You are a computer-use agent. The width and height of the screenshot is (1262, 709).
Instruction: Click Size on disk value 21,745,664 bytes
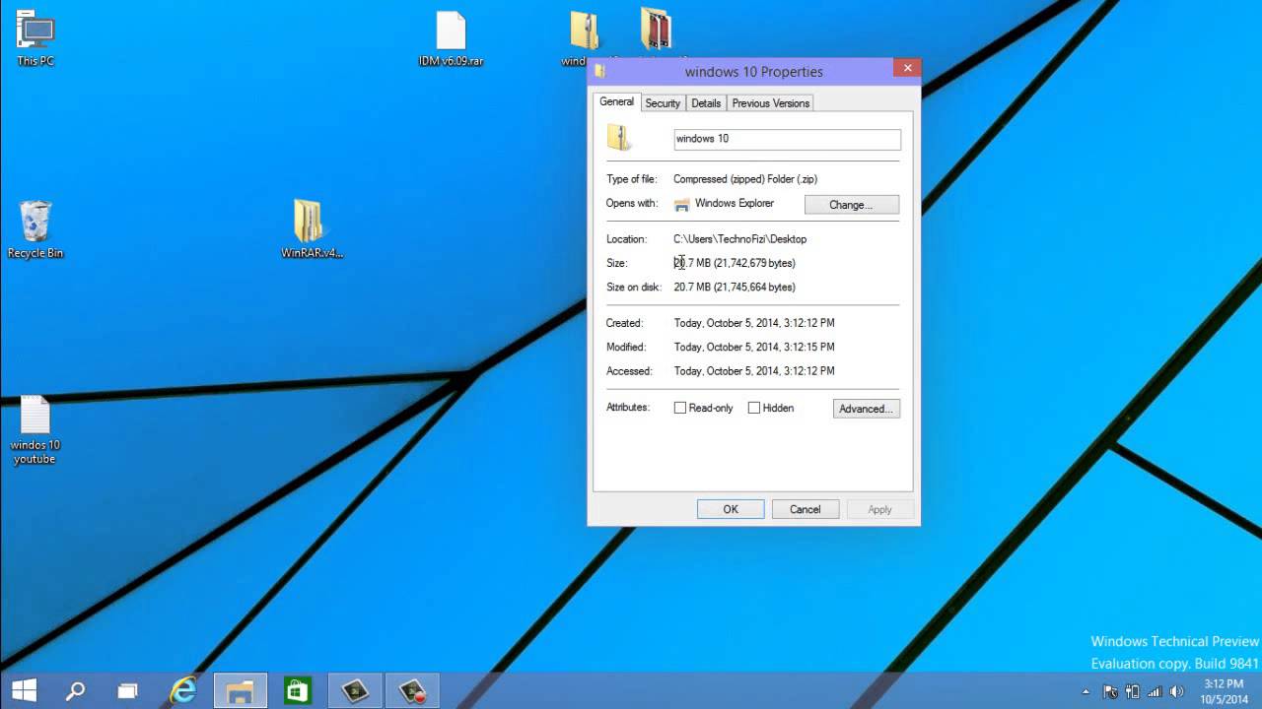(735, 288)
